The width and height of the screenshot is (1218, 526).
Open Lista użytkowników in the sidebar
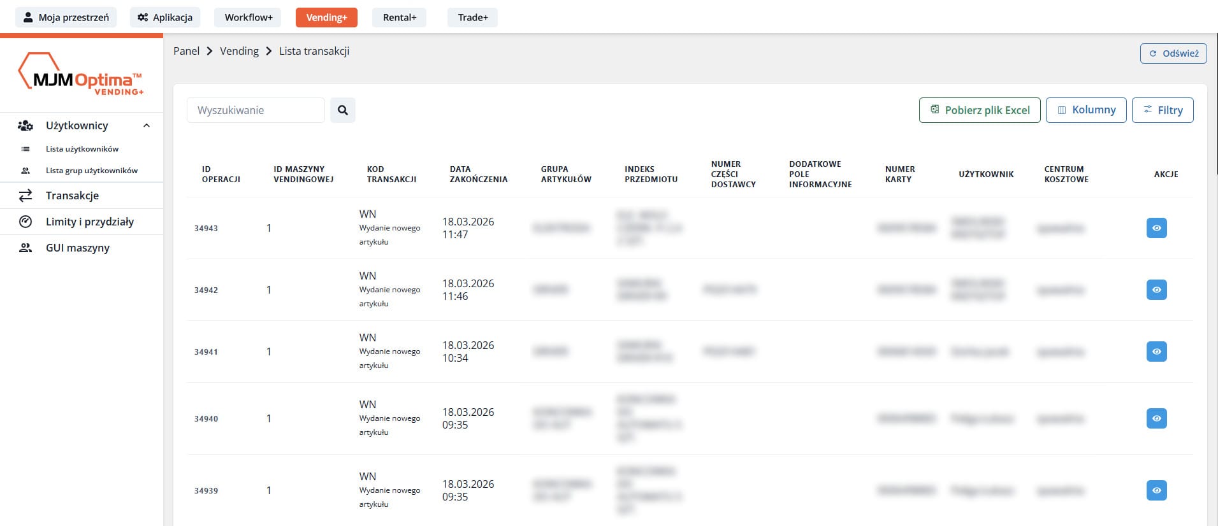[82, 149]
